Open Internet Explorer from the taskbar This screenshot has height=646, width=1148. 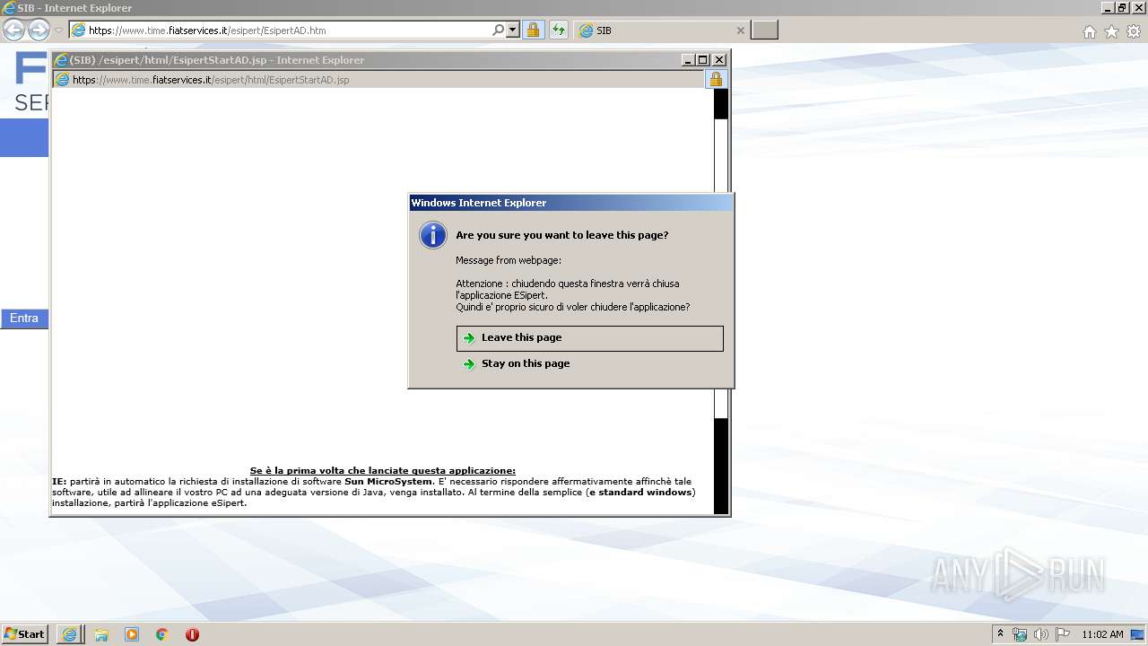pos(70,634)
